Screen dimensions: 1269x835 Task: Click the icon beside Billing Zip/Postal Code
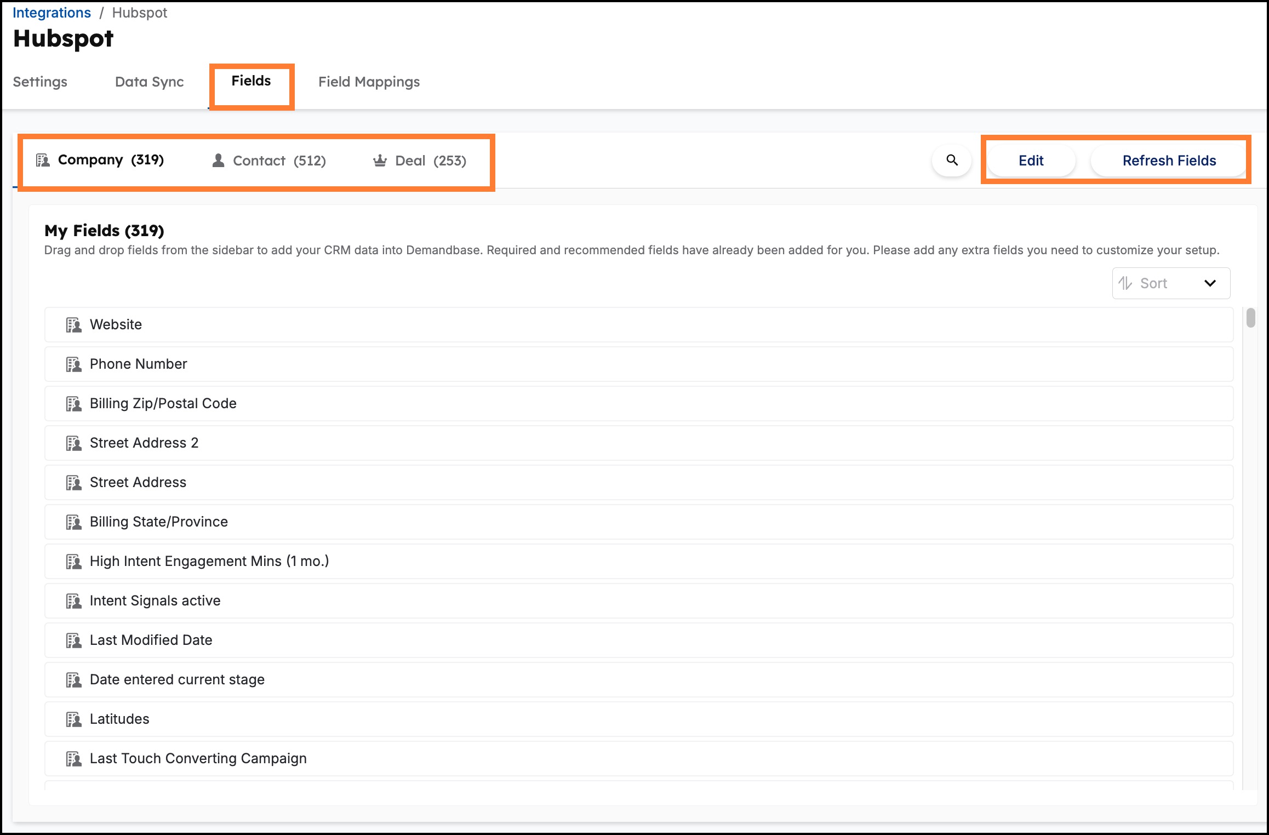[x=73, y=404]
